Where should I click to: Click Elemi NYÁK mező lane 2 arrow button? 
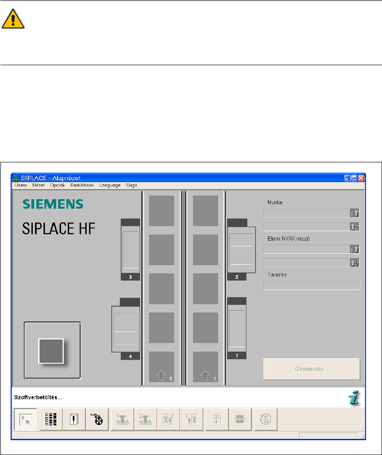click(x=354, y=263)
